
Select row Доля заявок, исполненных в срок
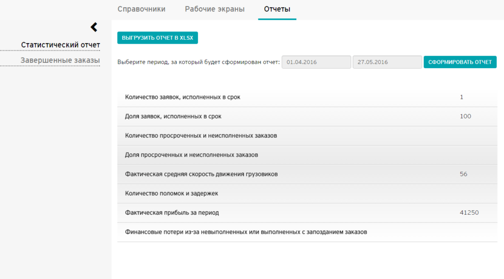pos(307,116)
